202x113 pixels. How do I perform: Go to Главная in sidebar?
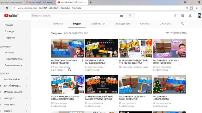(x=9, y=25)
